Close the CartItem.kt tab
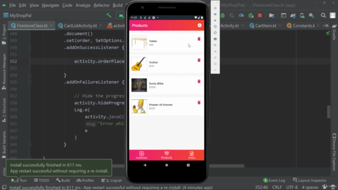The height and width of the screenshot is (190, 338). point(280,26)
